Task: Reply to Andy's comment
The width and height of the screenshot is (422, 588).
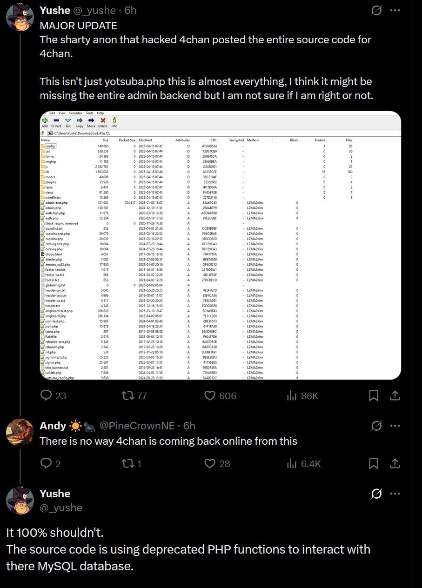Action: pyautogui.click(x=46, y=463)
